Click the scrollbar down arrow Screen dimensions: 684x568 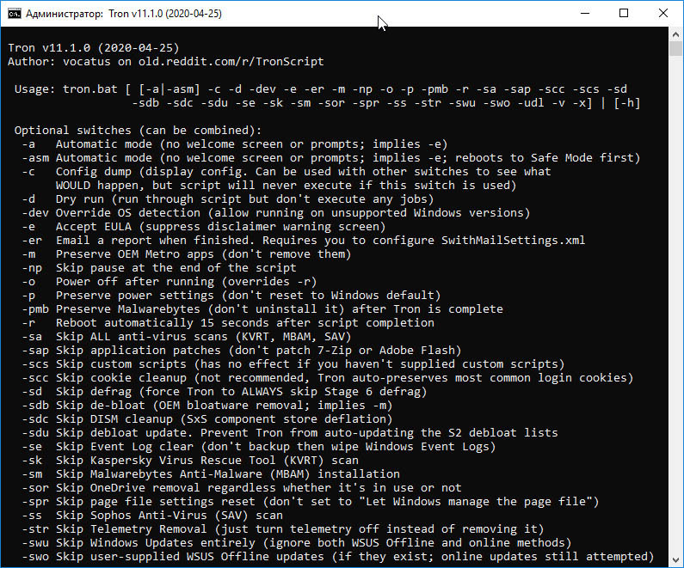pos(675,559)
